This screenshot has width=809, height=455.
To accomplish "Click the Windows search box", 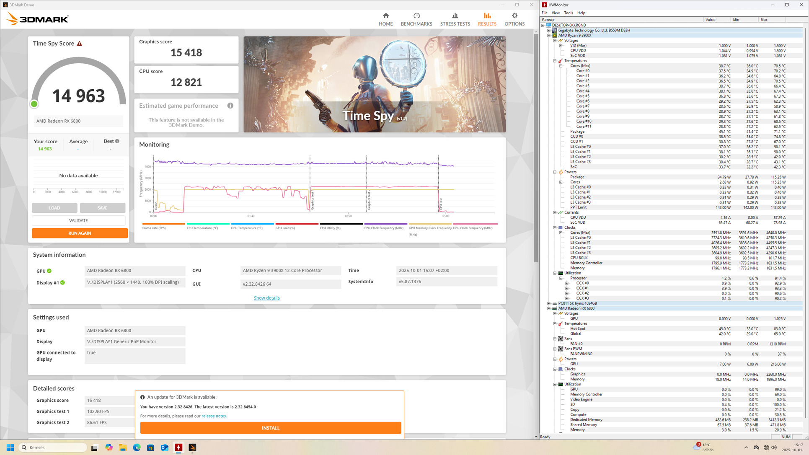I will point(53,447).
